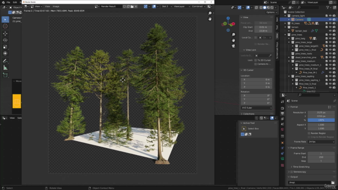The height and width of the screenshot is (190, 338).
Task: Click the viewport zoom magnifier icon
Action: click(233, 35)
